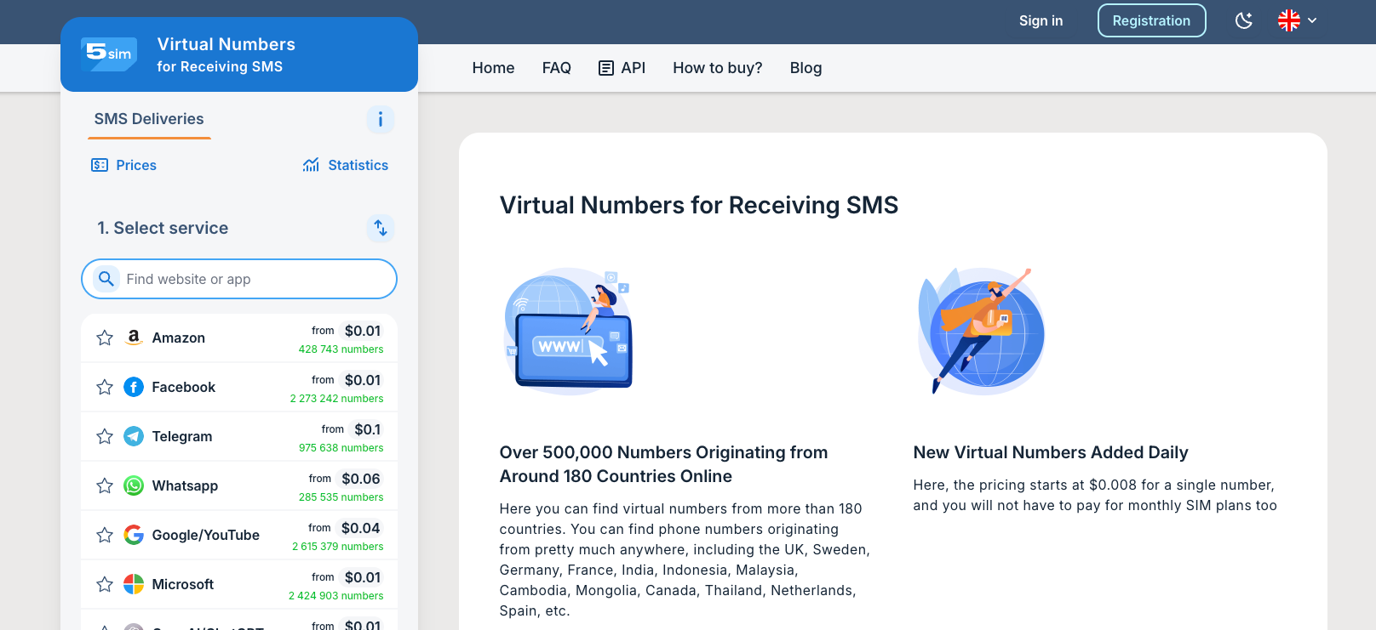Click the 428 743 numbers text

click(x=341, y=349)
